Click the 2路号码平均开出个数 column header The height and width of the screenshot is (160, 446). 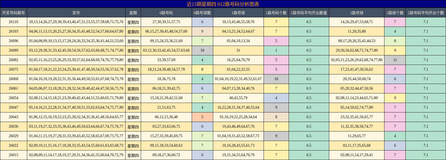pos(426,13)
